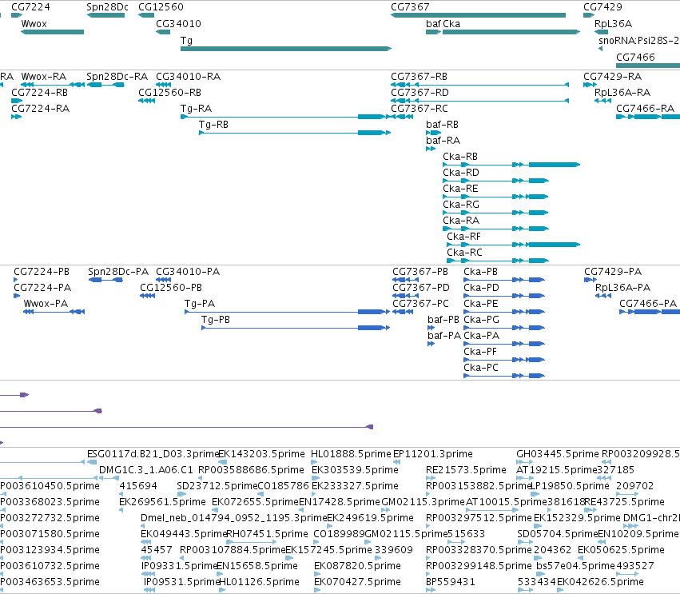Select the CG7429 gene label

click(602, 7)
